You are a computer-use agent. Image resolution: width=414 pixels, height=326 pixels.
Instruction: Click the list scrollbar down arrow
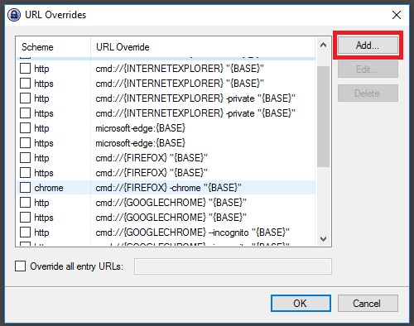tap(323, 238)
